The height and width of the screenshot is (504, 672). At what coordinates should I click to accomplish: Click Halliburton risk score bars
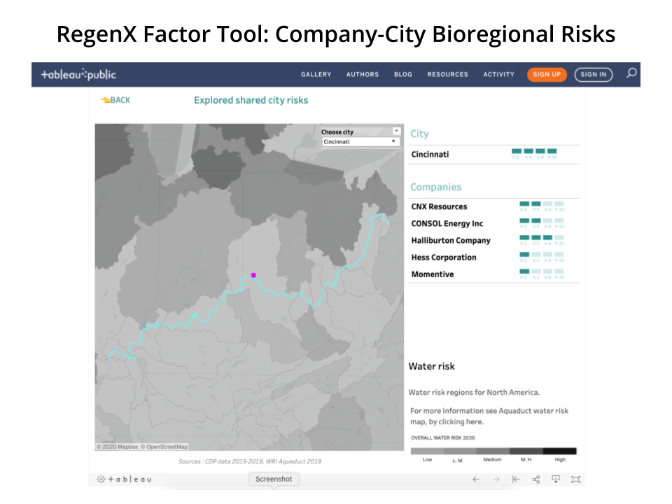point(542,240)
